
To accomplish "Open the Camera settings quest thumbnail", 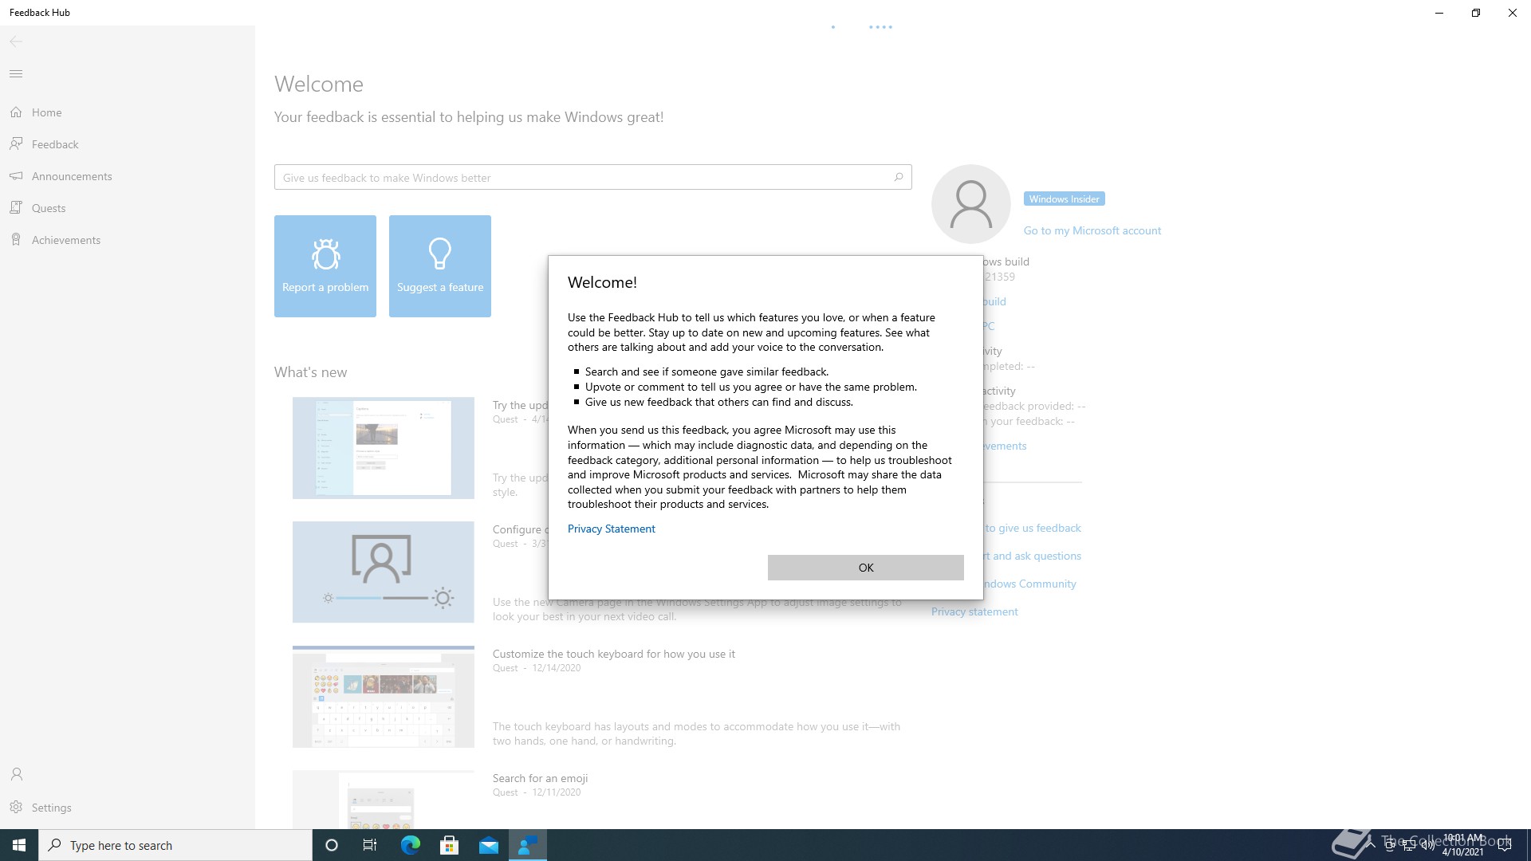I will pos(384,572).
